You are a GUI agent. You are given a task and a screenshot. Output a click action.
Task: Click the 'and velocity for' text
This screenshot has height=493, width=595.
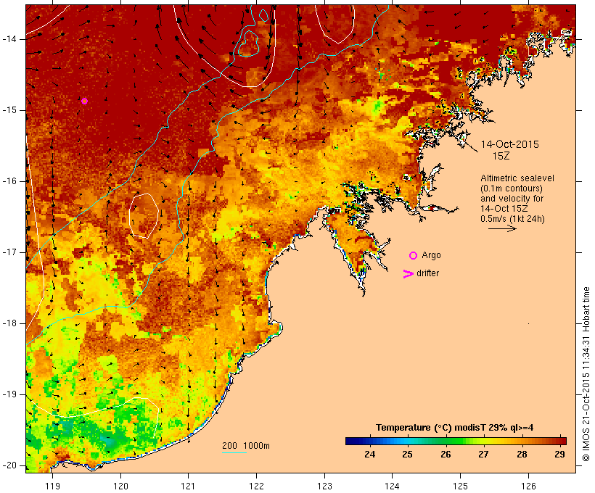(x=512, y=199)
